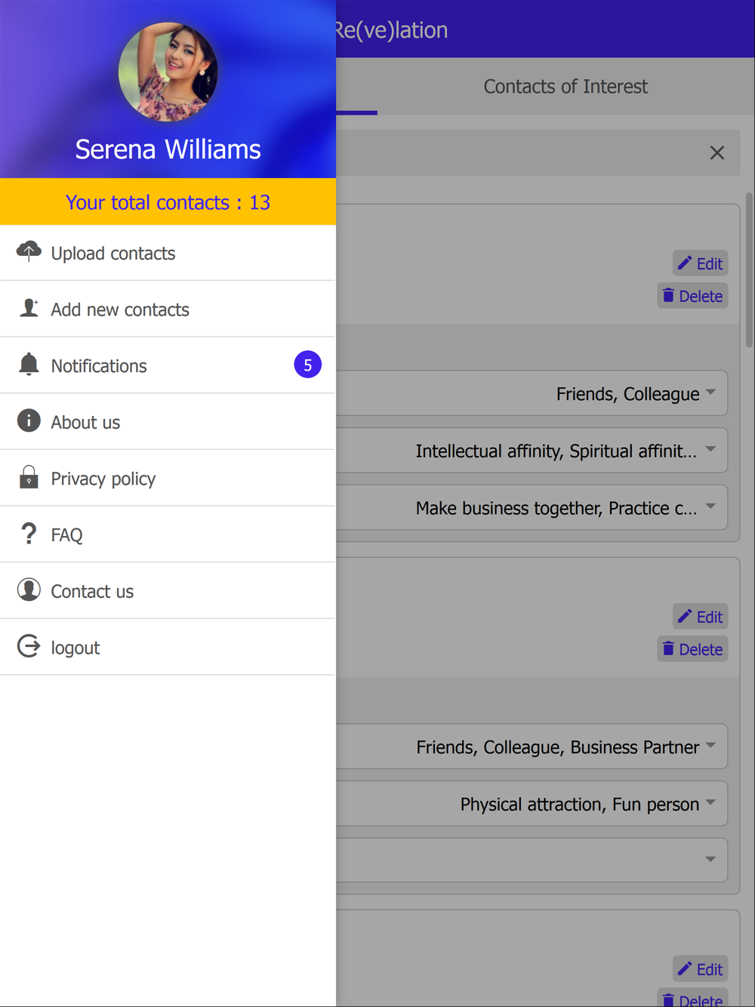Expand the "Friends, Colleague" dropdown
Image resolution: width=755 pixels, height=1007 pixels.
[x=710, y=393]
